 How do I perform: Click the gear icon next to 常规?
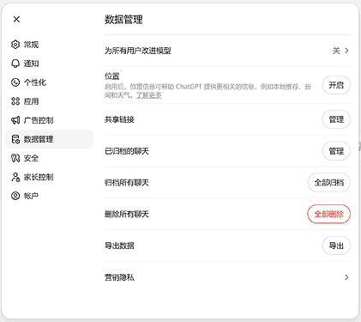(x=15, y=45)
